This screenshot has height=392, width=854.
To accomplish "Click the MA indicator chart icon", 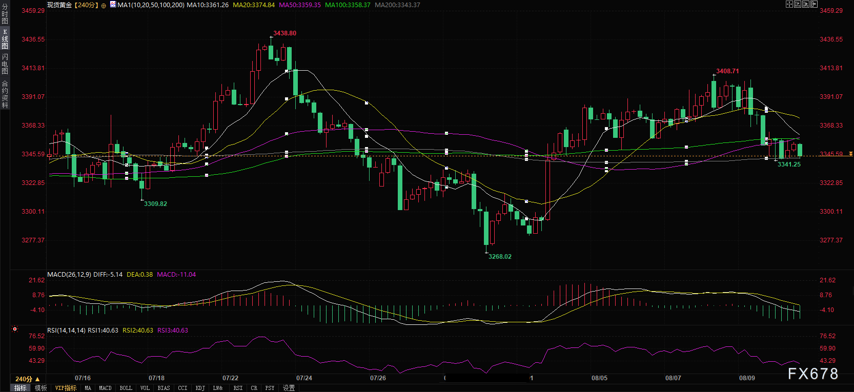I will coord(113,4).
